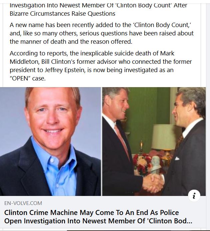
Task: Open the portrait photo of man in blue shirt
Action: coord(50,142)
